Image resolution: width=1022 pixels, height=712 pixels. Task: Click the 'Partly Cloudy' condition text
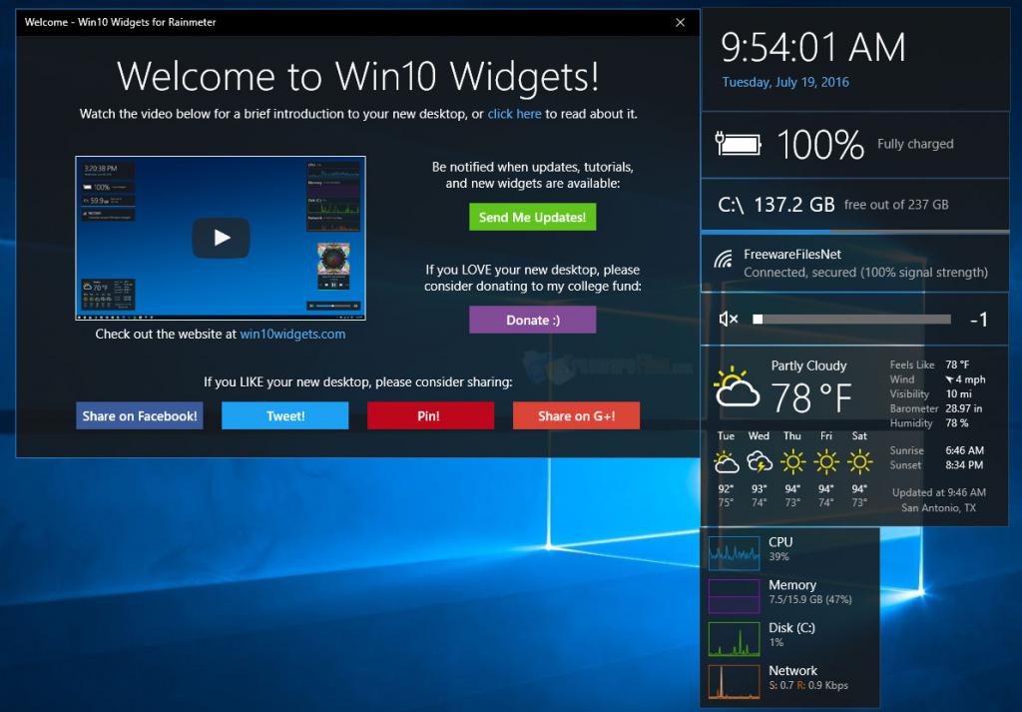(808, 365)
